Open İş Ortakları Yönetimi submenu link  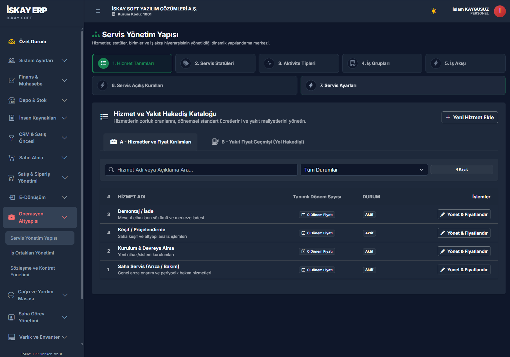tap(32, 253)
